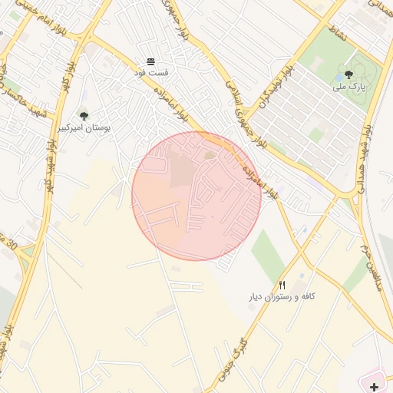Viewport: 393px width, 393px height.
Task: Open the پارک ملی label
Action: (x=349, y=87)
